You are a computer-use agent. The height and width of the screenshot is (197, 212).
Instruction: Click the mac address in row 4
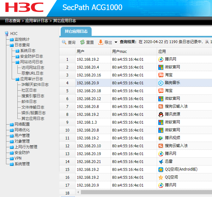(128, 83)
